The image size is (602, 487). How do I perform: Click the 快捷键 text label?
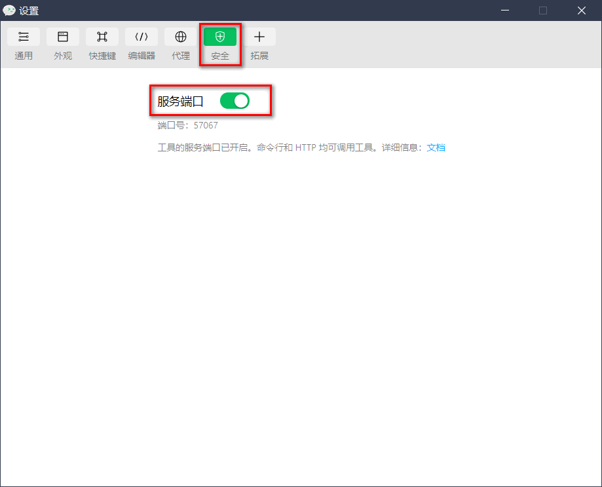pyautogui.click(x=102, y=56)
